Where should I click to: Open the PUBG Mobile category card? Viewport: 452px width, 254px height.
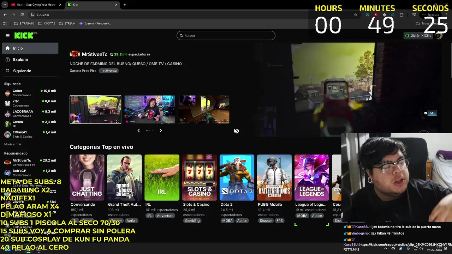pos(274,177)
